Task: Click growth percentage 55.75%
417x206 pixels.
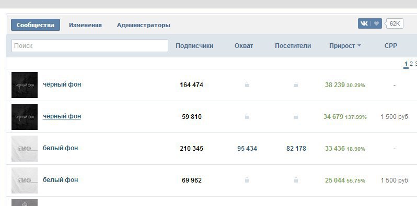Action: (356, 181)
